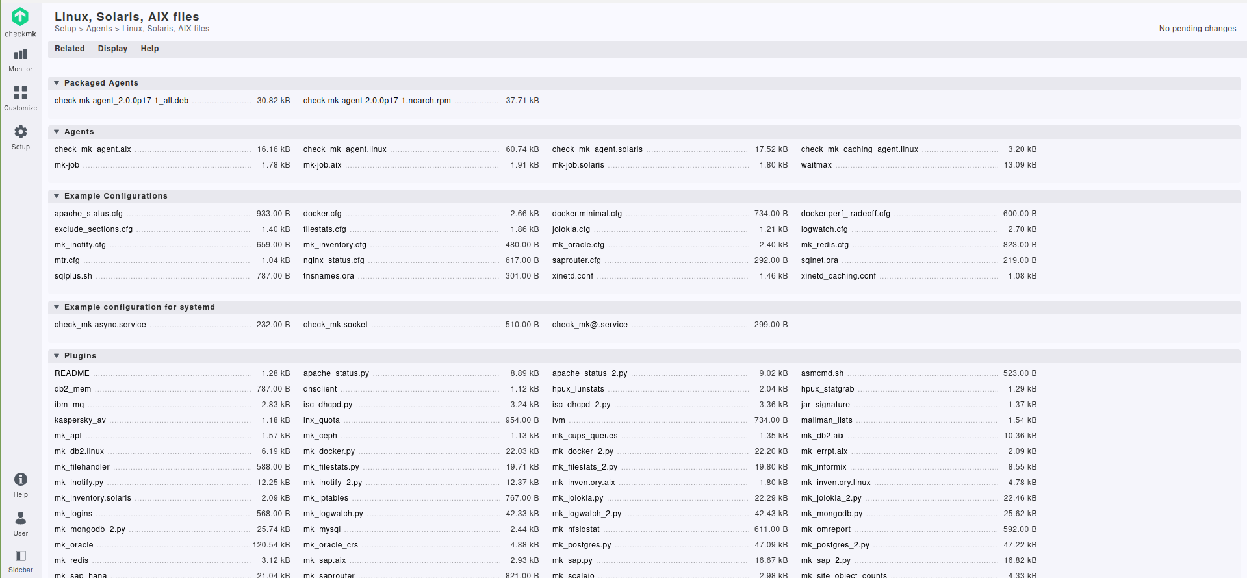Click the Linux, Solaris, AIX files breadcrumb
The image size is (1247, 578).
tap(166, 29)
